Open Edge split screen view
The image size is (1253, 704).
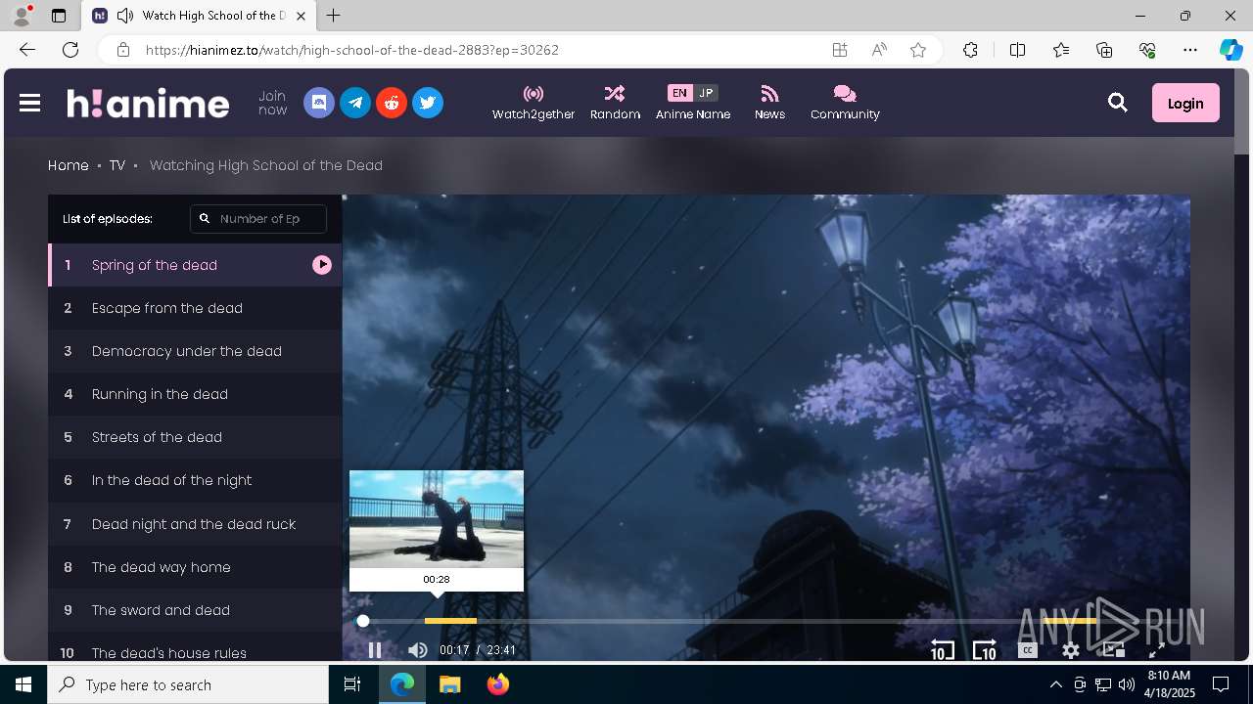pyautogui.click(x=1017, y=50)
